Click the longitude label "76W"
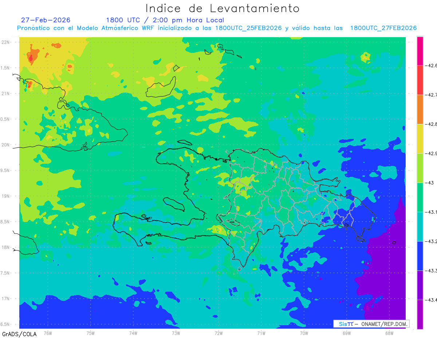Viewport: 437px width, 338px height. pos(48,334)
